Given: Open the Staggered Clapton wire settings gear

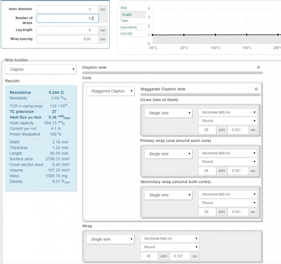Looking at the screenshot, I should coord(256,89).
